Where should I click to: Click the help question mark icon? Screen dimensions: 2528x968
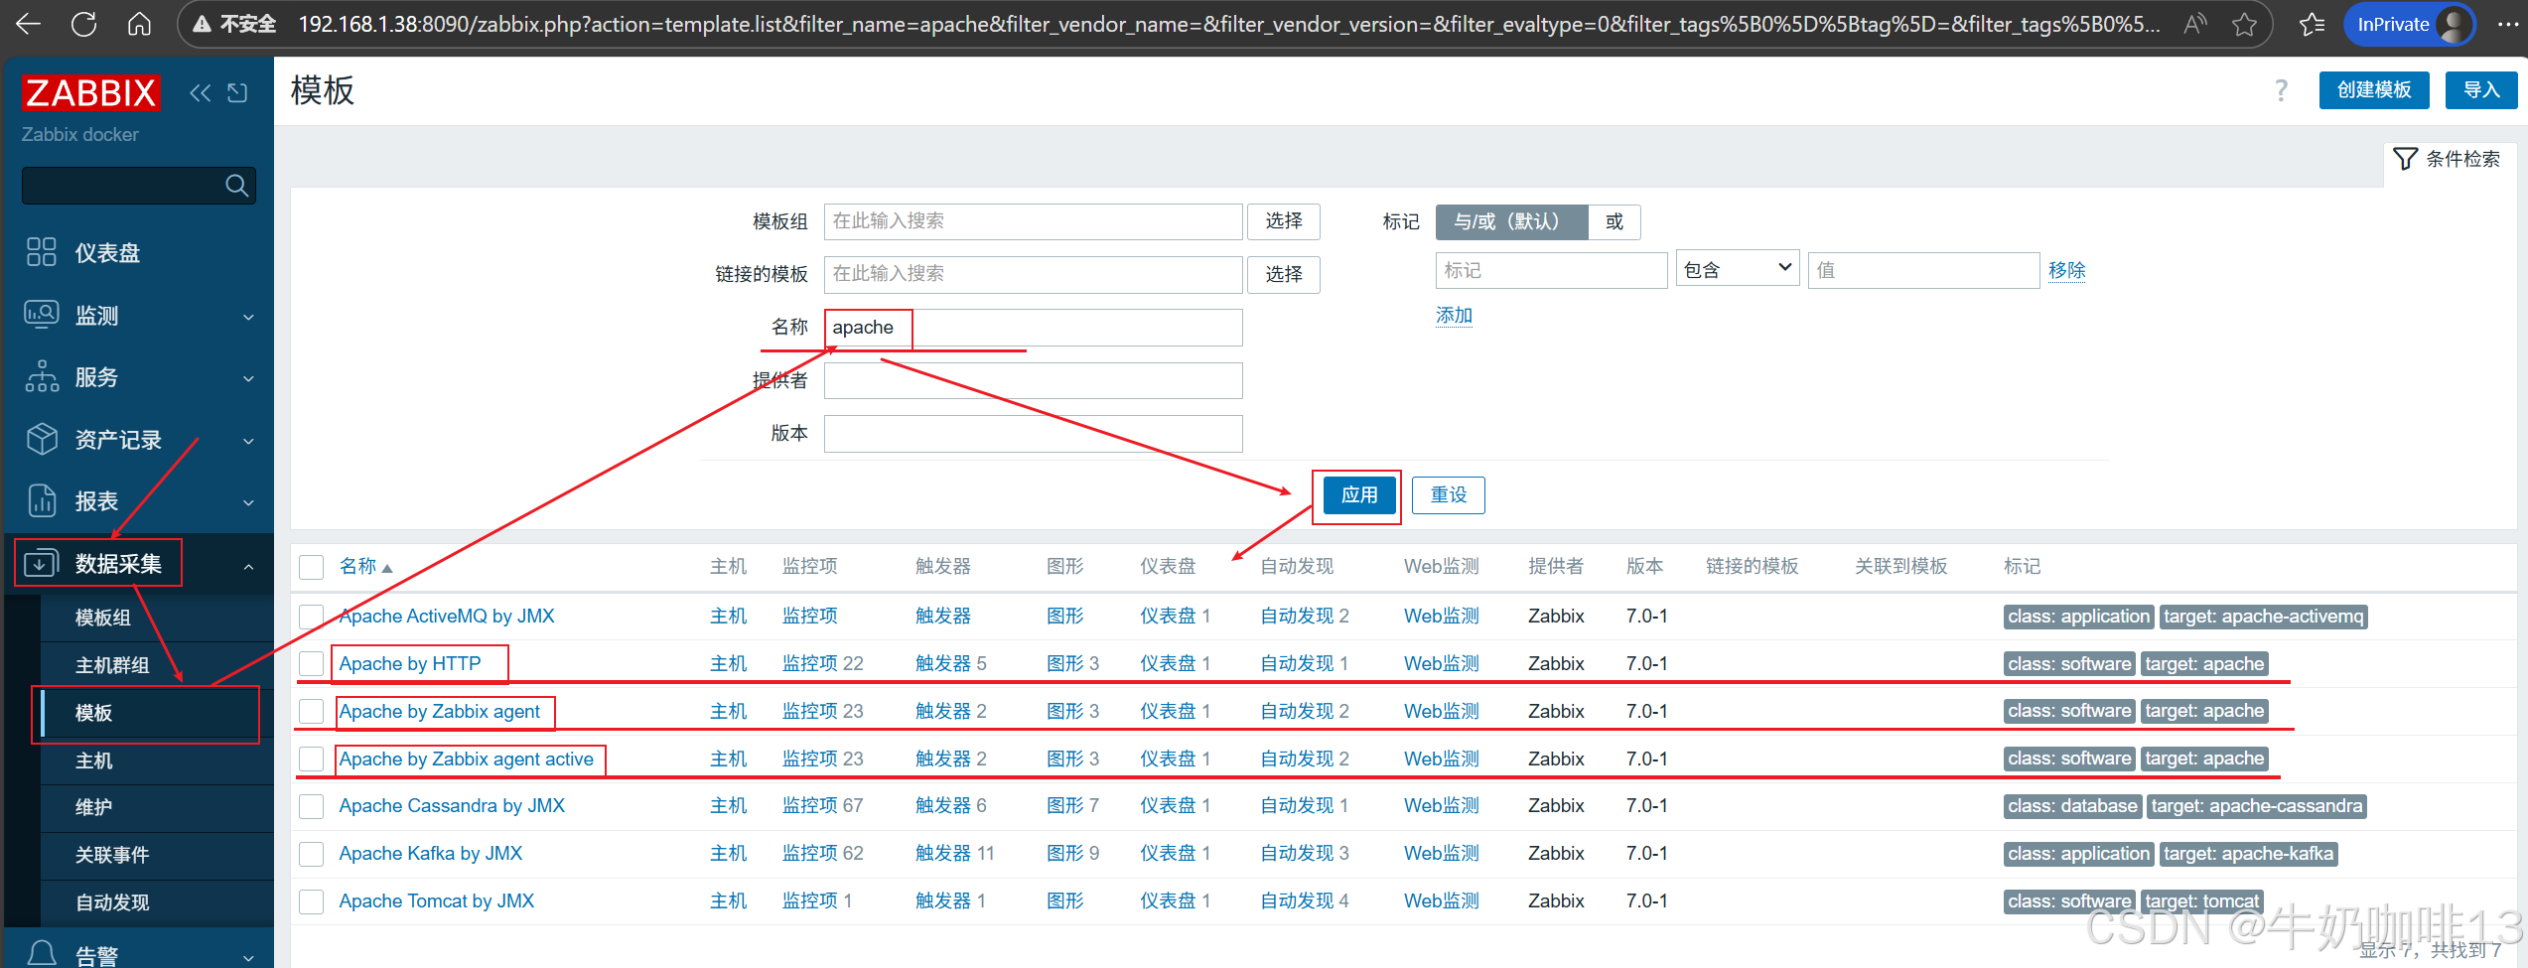tap(2281, 90)
